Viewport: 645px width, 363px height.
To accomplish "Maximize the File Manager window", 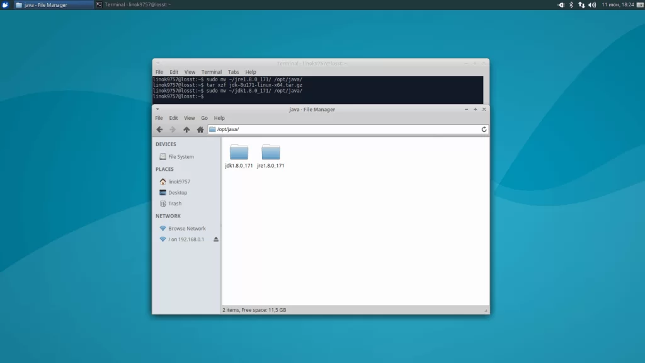I will (475, 109).
